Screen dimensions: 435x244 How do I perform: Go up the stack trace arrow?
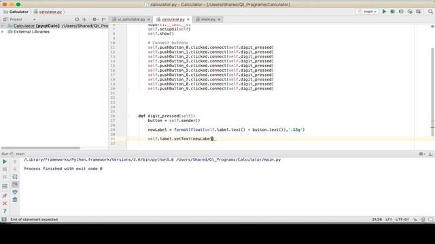coord(15,161)
